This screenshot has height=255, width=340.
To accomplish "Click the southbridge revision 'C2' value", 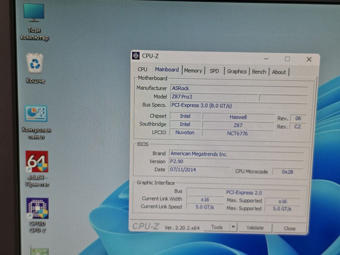I will pos(297,127).
